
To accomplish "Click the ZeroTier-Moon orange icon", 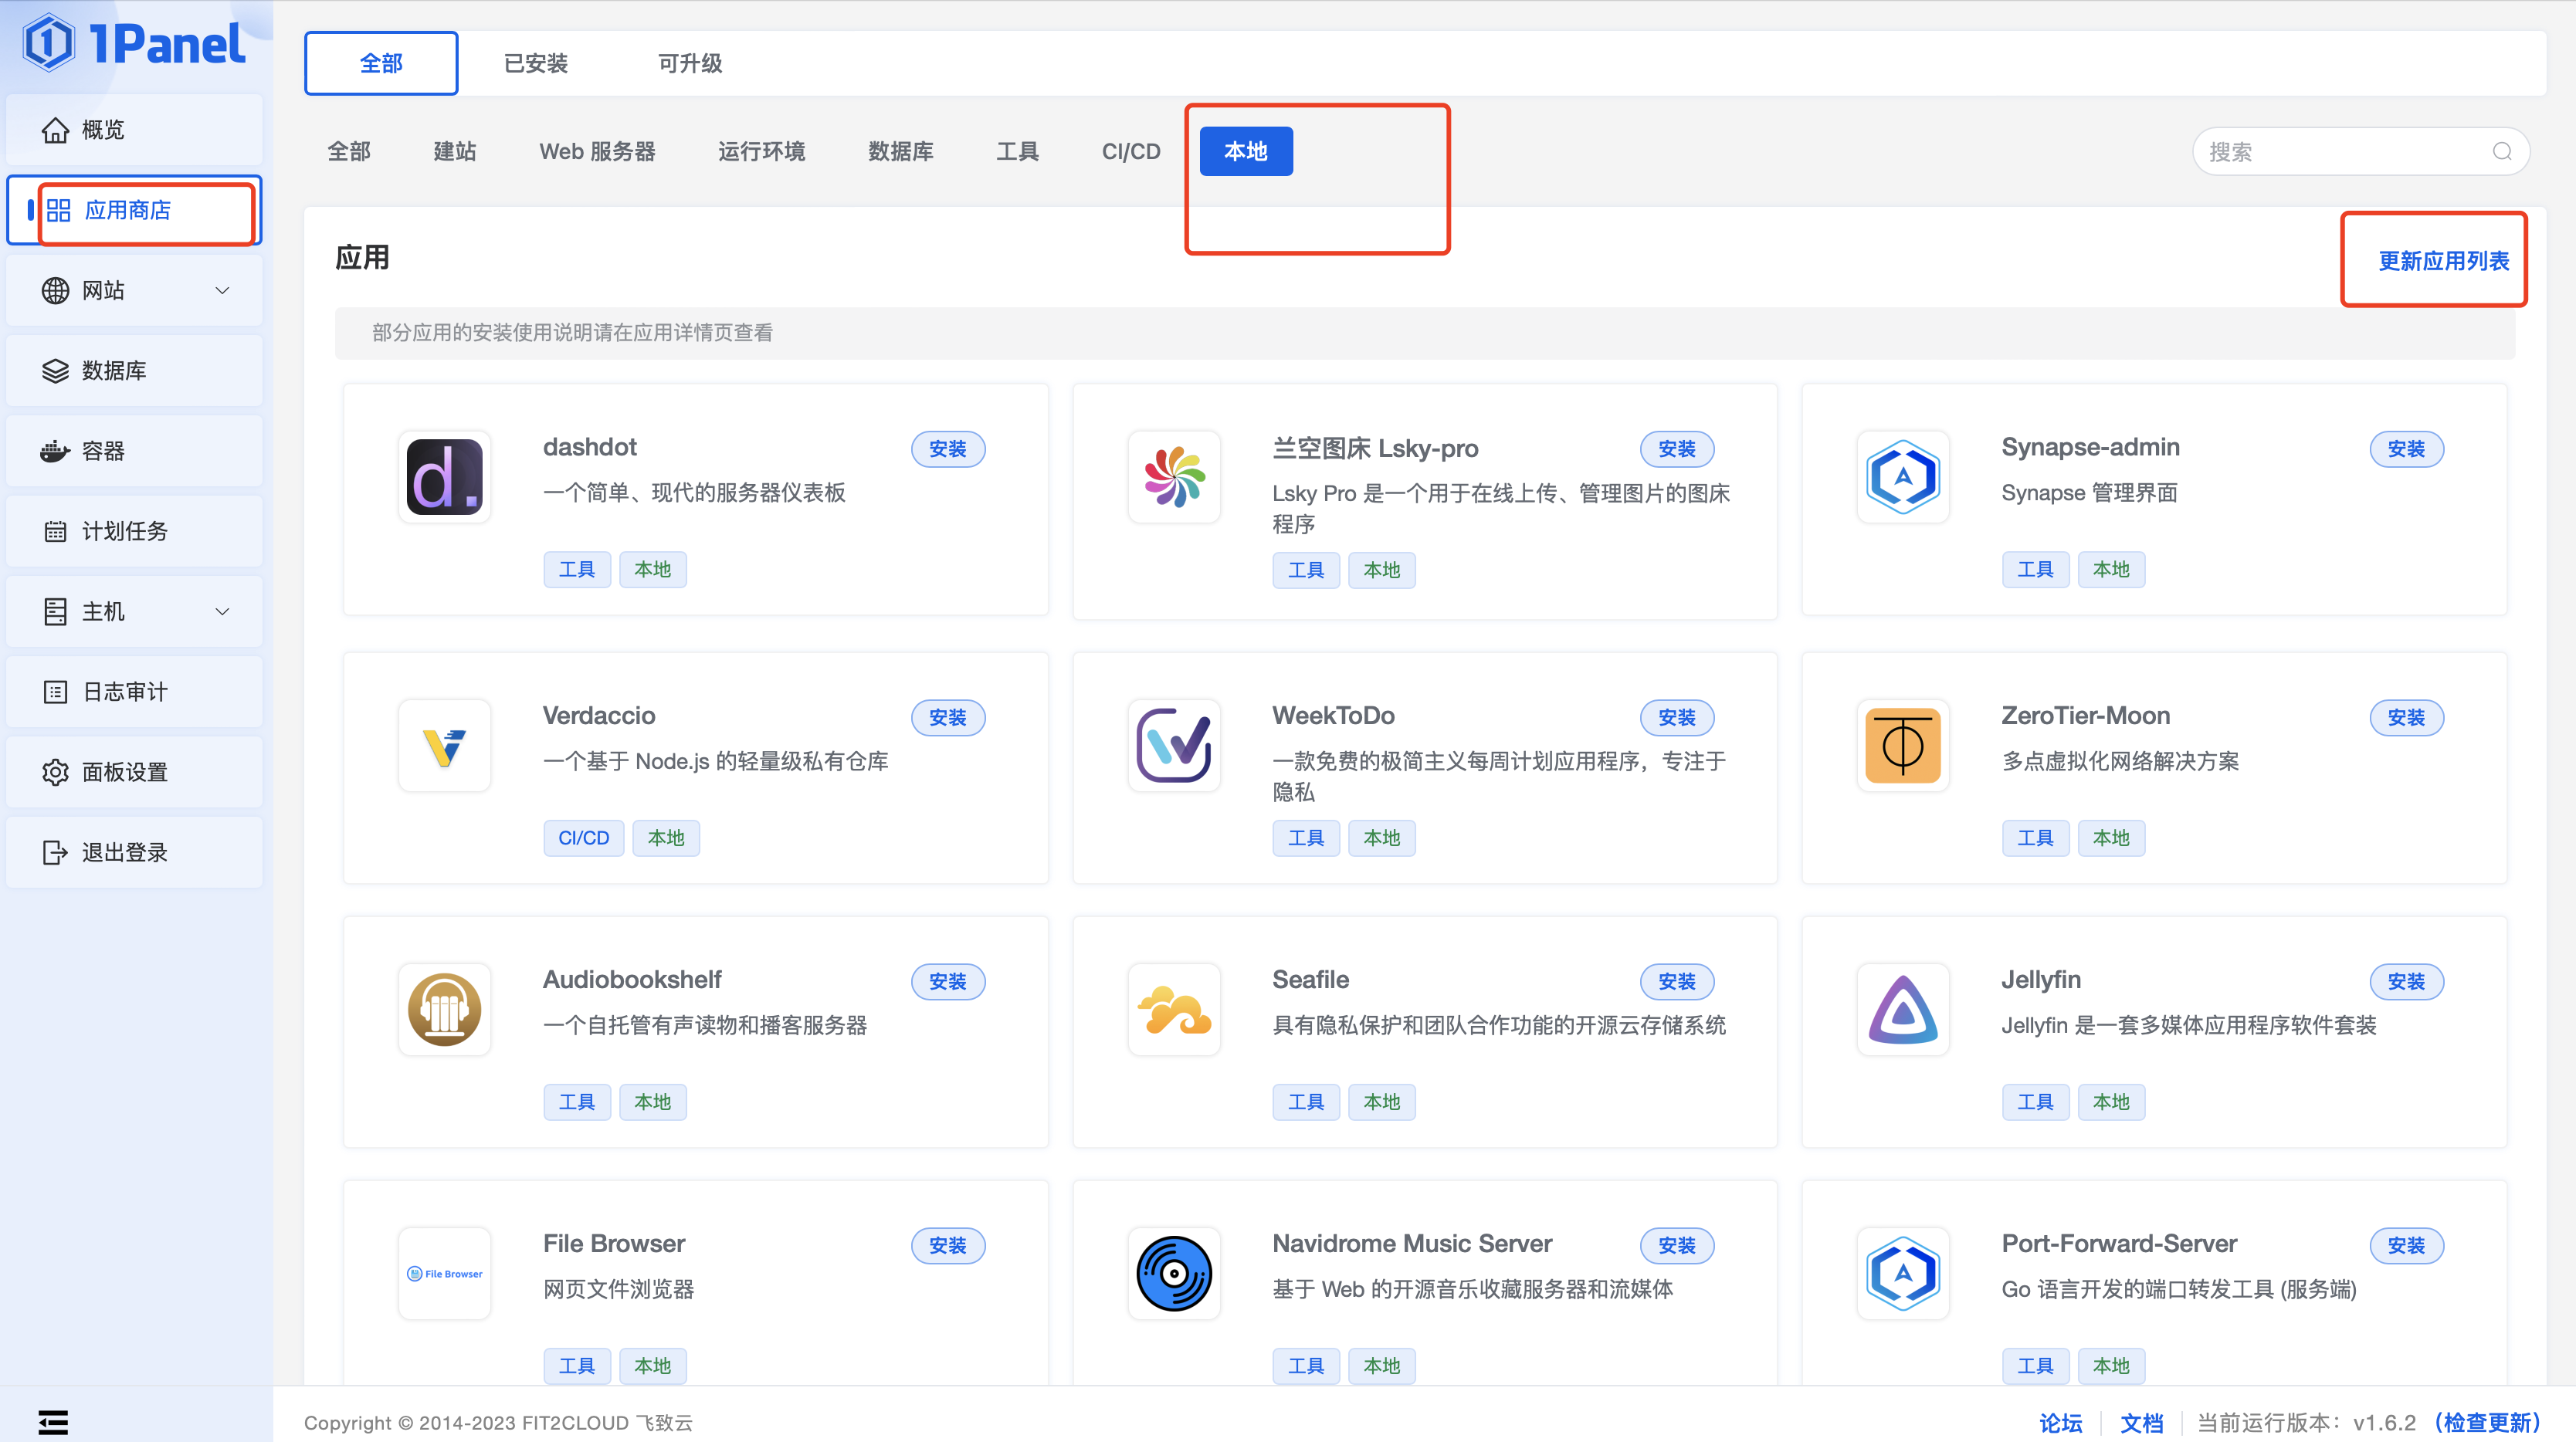I will [1902, 746].
